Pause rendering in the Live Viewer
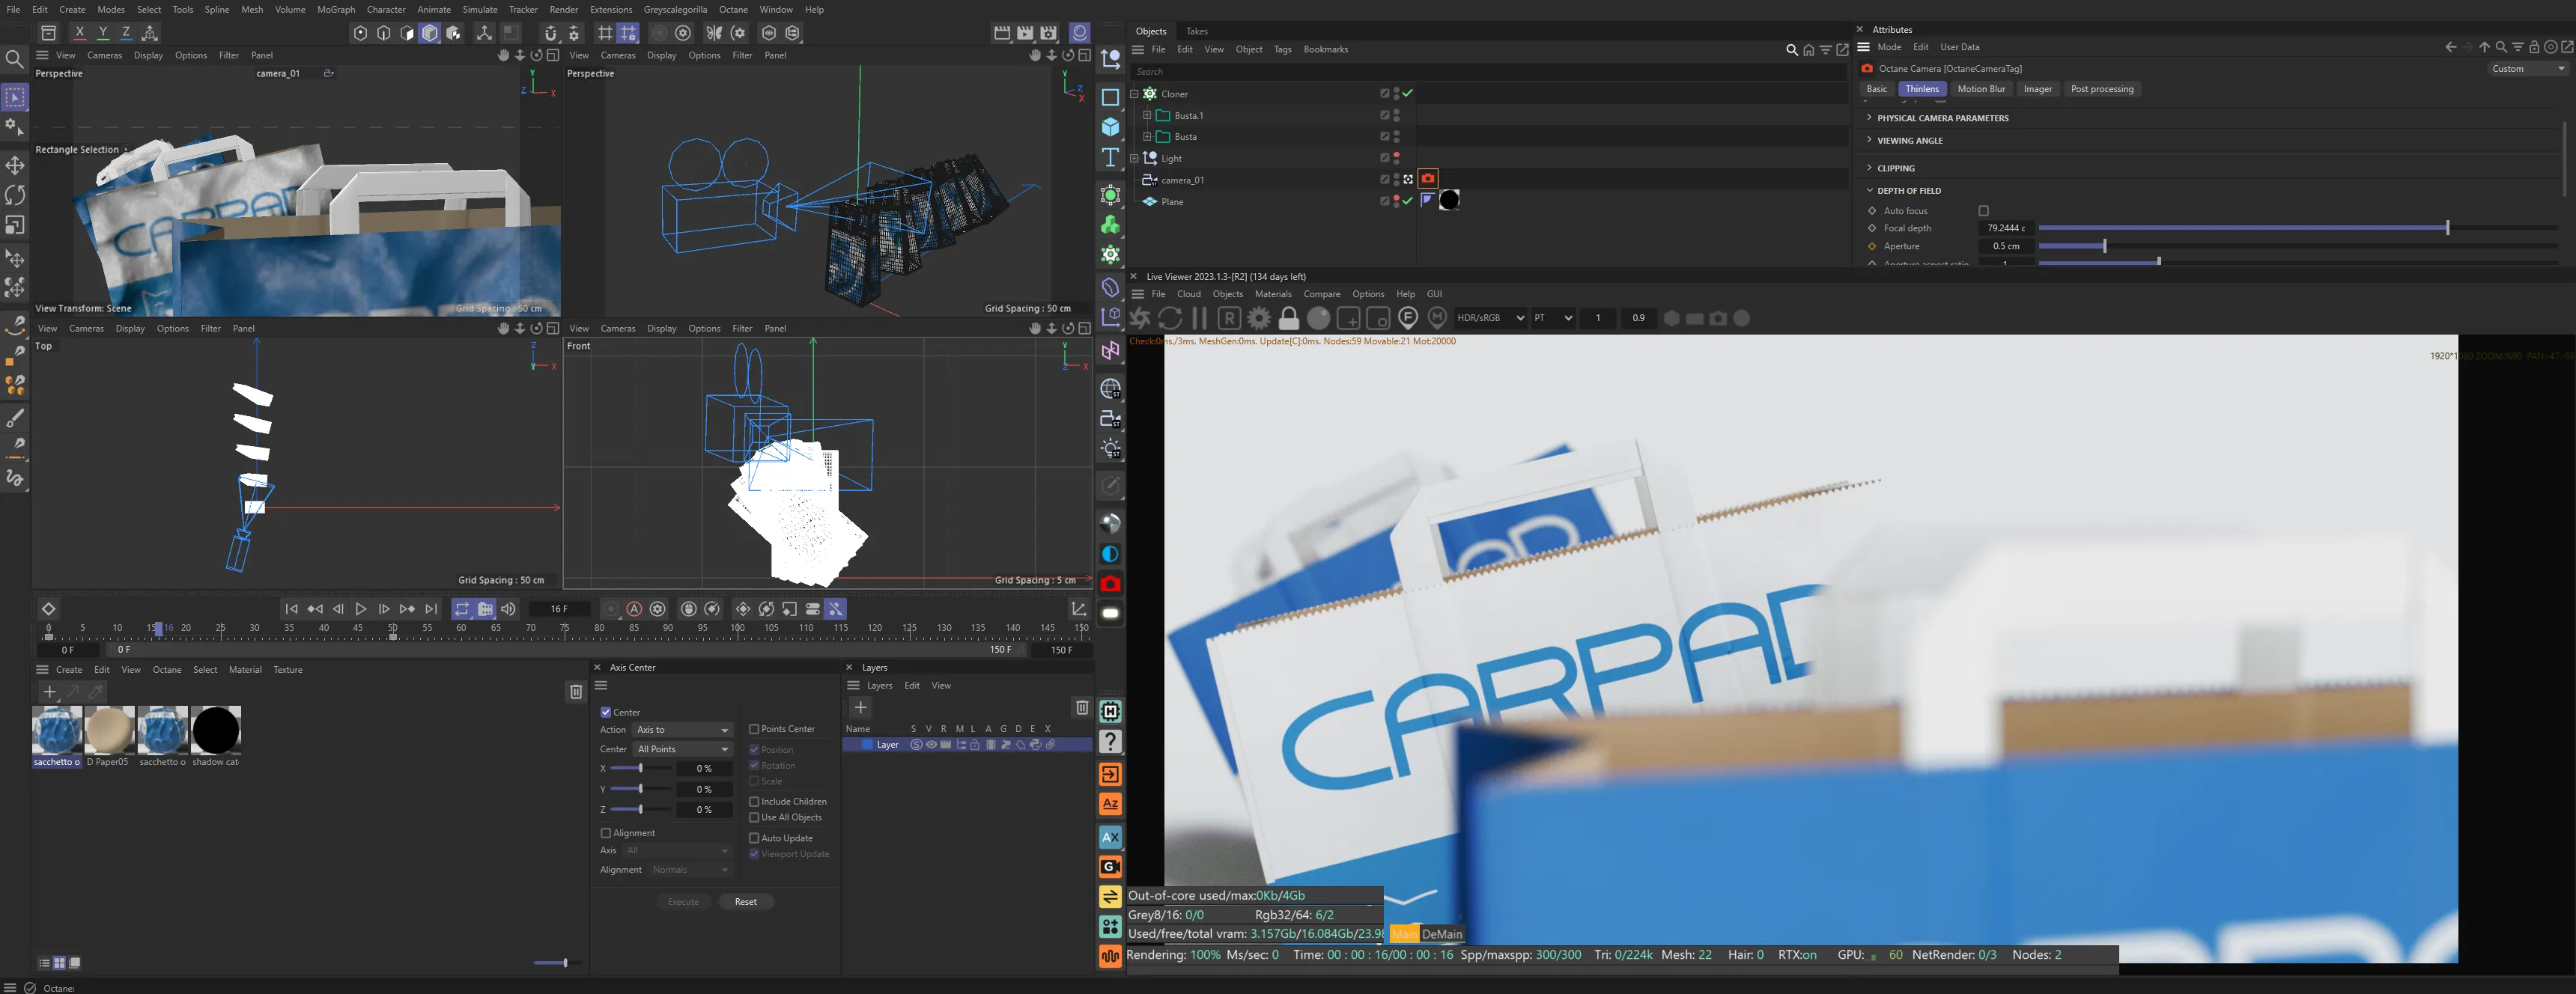Image resolution: width=2576 pixels, height=994 pixels. (1200, 318)
